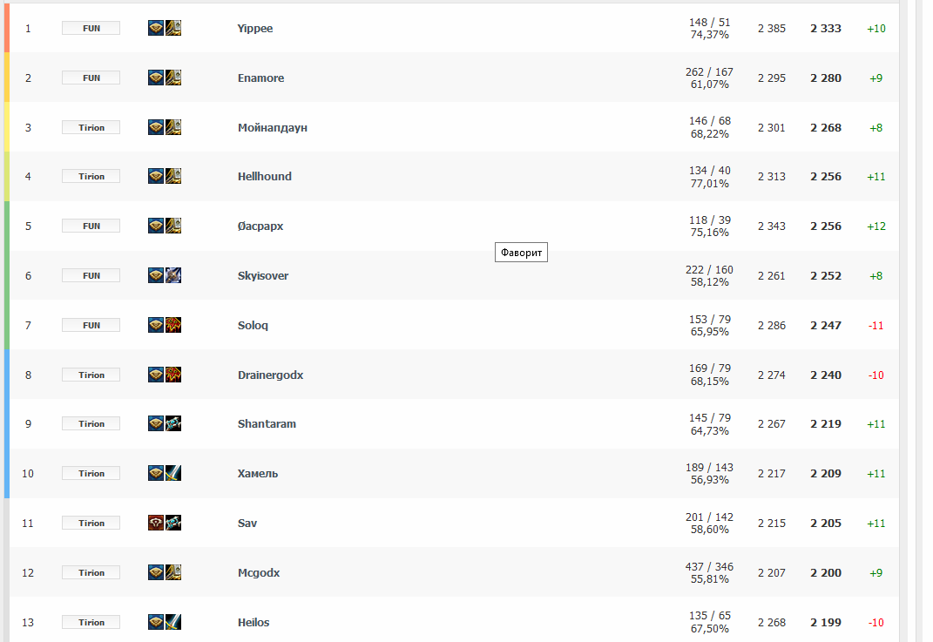Click the Alliance faction icon beside Mcgodx
The image size is (933, 642).
(x=156, y=572)
